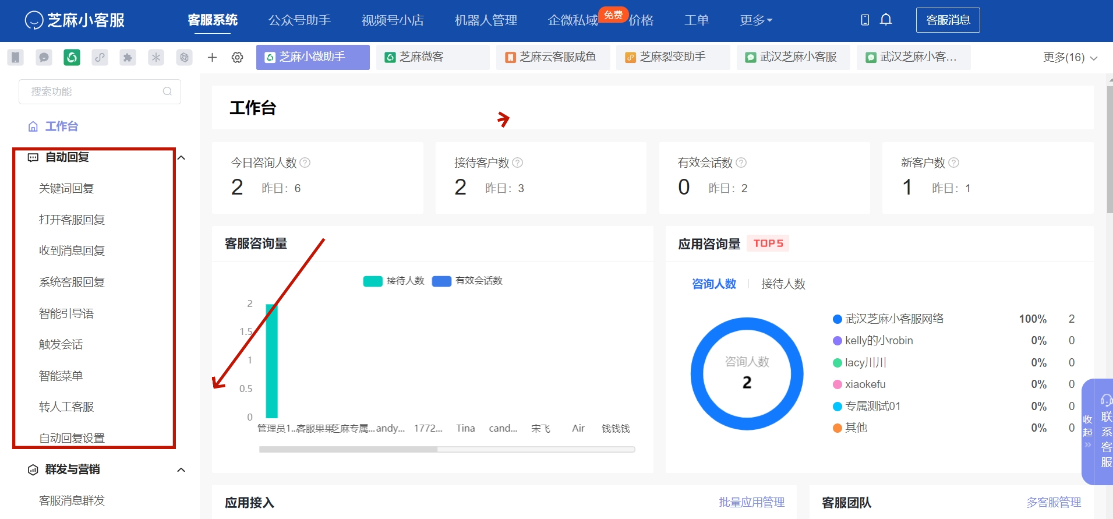Open 工单 in top navigation
Viewport: 1113px width, 519px height.
point(697,20)
